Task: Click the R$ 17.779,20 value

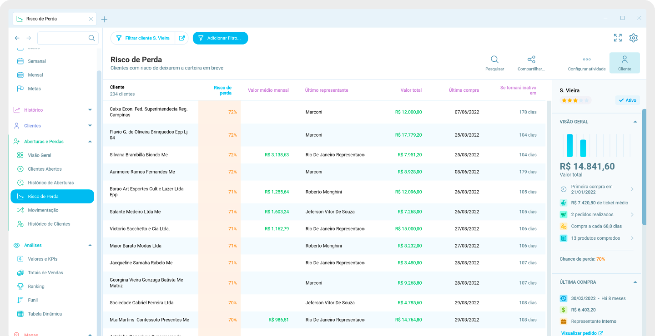Action: [408, 135]
